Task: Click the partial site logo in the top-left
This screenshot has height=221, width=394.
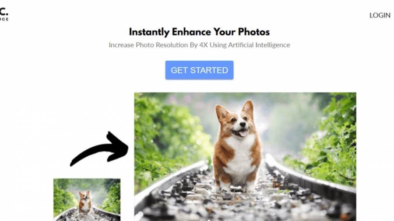Action: coord(4,14)
